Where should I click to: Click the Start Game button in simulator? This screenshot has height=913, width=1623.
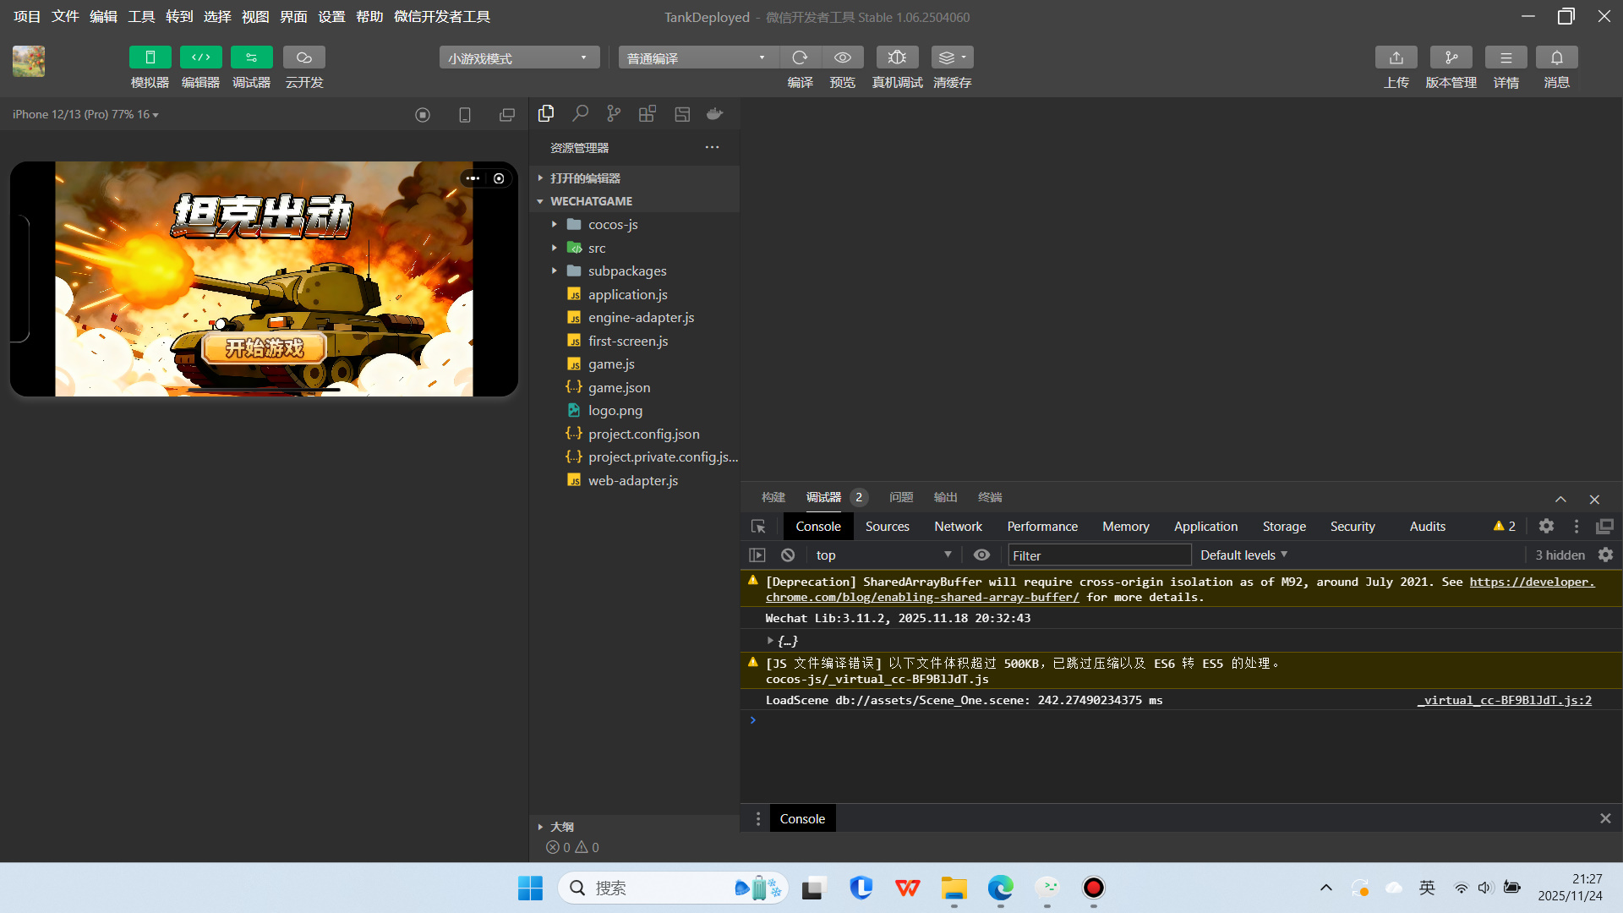tap(265, 347)
